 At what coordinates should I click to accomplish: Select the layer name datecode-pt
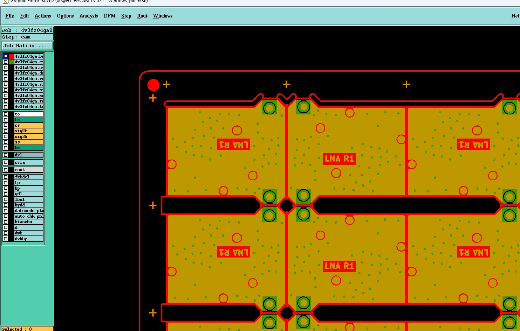(x=29, y=211)
